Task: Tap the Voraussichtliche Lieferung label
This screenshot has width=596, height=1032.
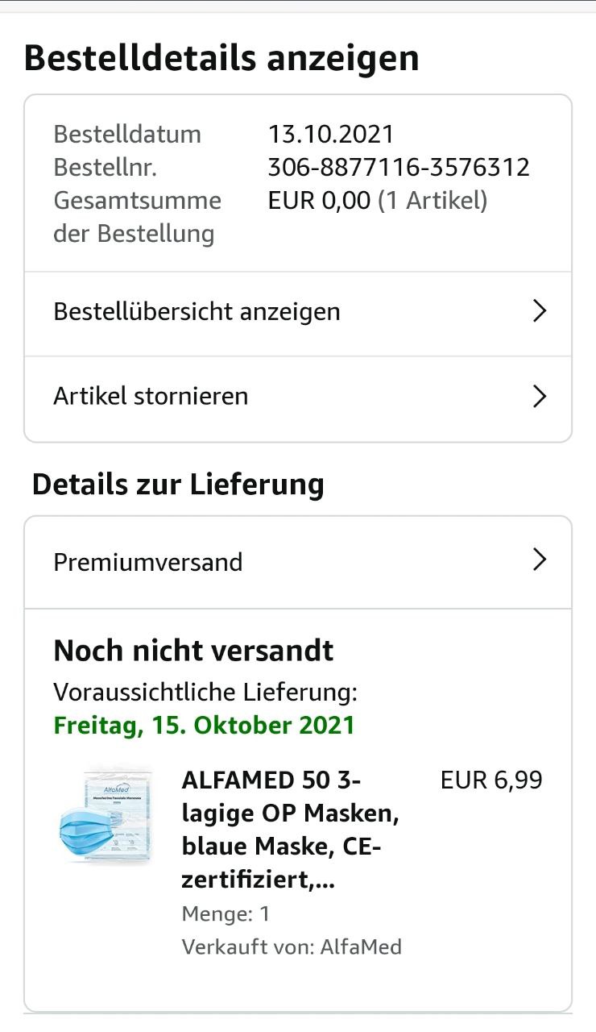Action: coord(205,692)
